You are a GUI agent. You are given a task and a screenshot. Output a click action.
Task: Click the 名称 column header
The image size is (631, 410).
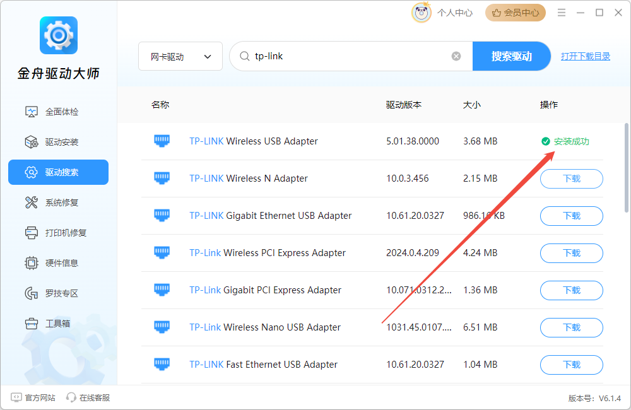160,105
